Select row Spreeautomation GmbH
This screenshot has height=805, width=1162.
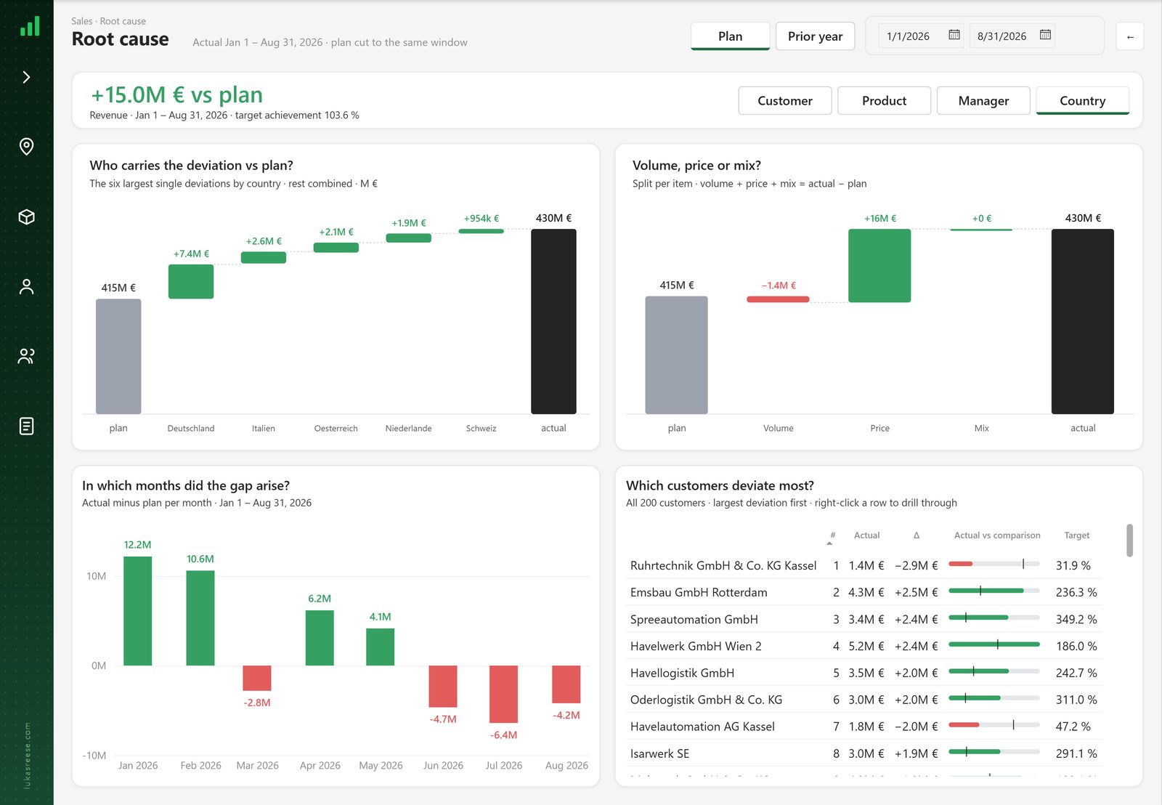tap(864, 619)
